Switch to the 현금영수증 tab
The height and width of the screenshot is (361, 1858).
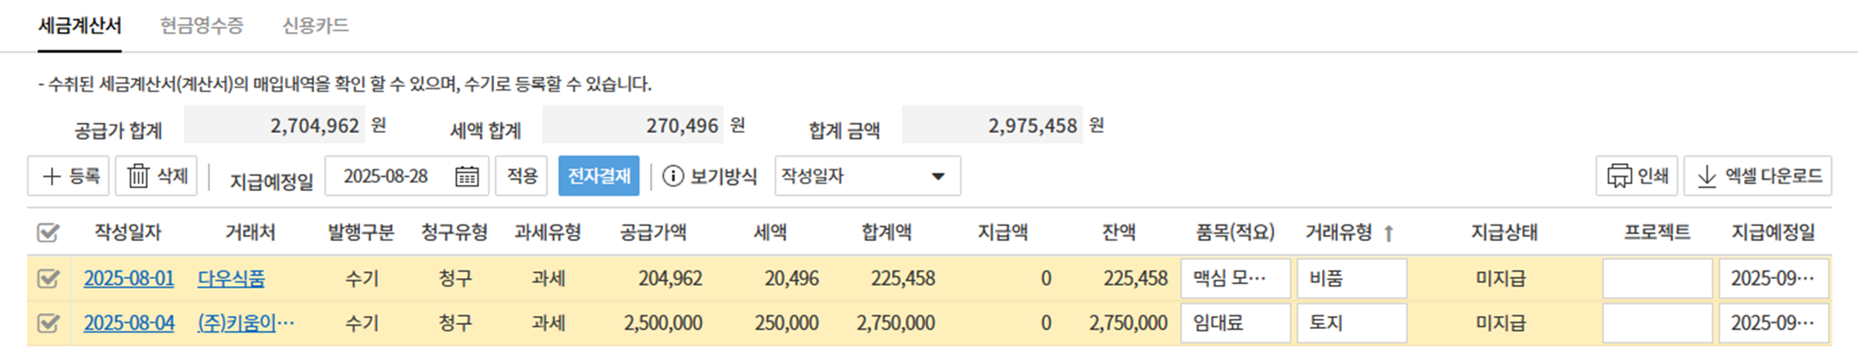(202, 26)
